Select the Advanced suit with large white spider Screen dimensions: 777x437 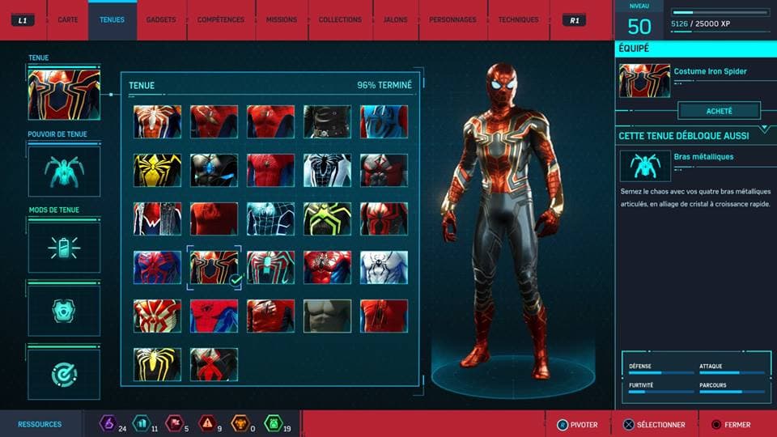coord(157,121)
